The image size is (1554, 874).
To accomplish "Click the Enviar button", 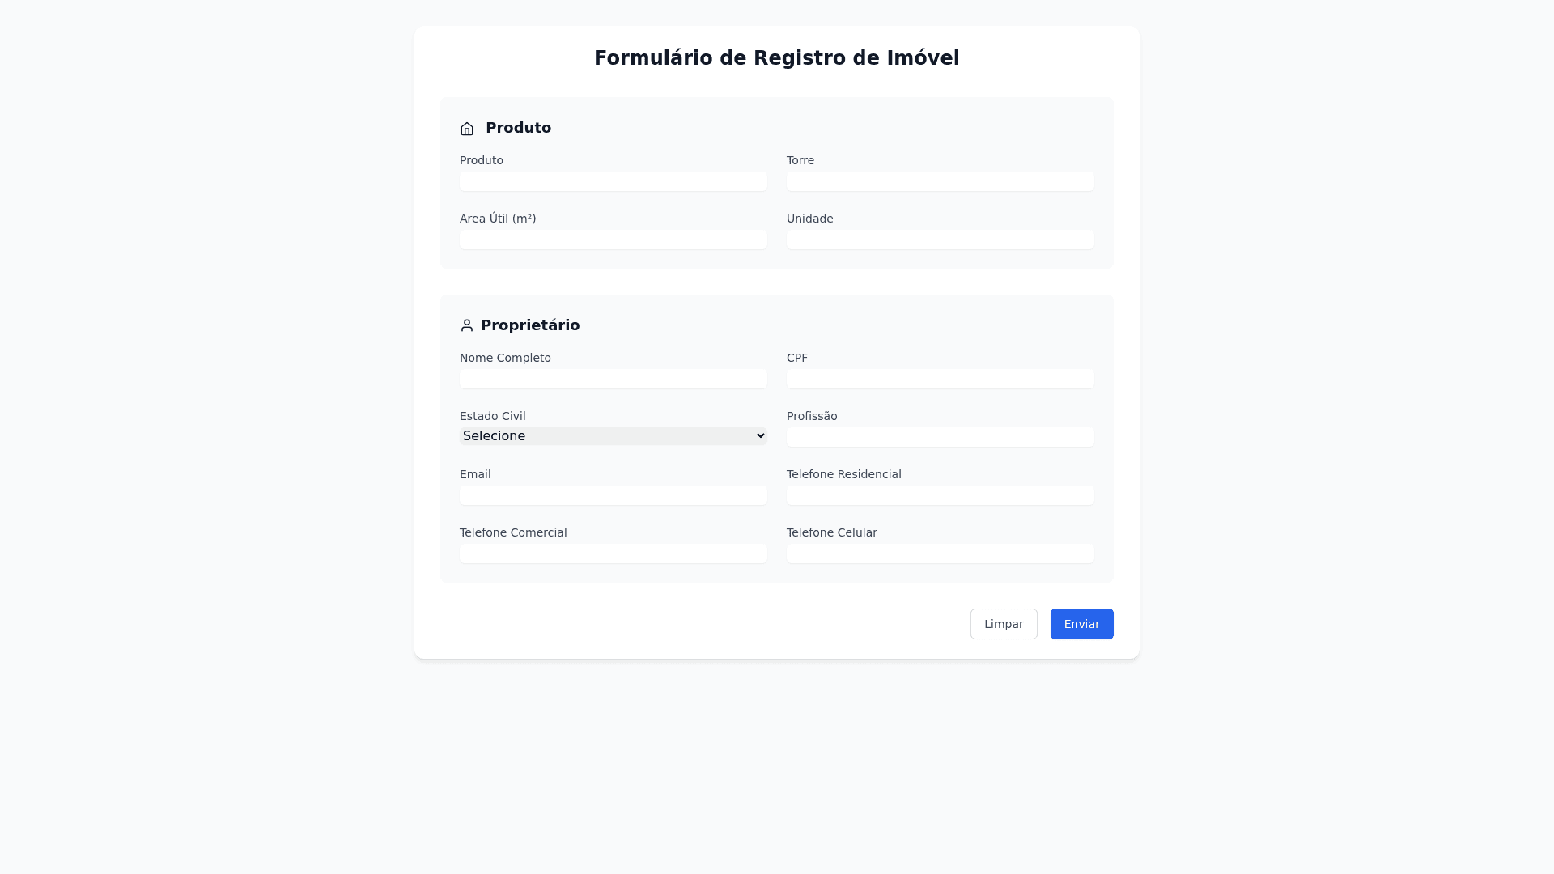I will [1081, 624].
